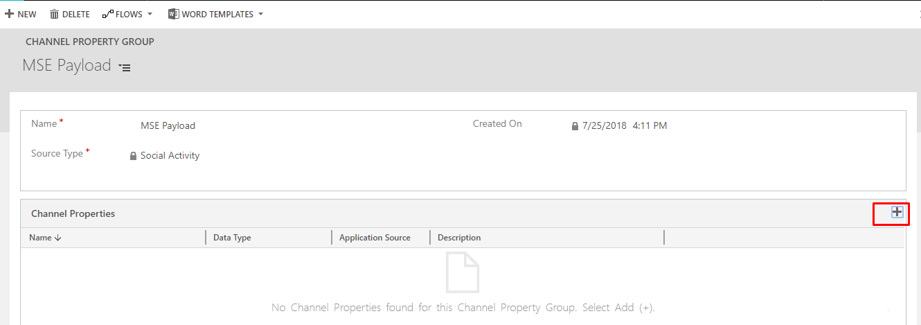921x325 pixels.
Task: Click the Source Type field Social Activity
Action: coord(170,156)
